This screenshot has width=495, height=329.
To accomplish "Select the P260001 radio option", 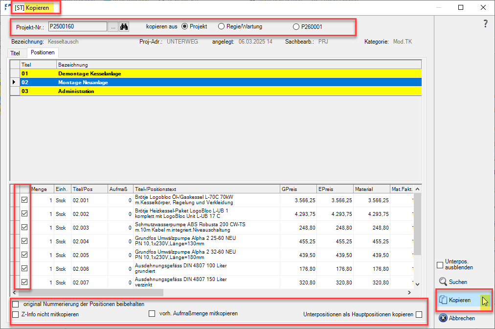I will pyautogui.click(x=296, y=27).
